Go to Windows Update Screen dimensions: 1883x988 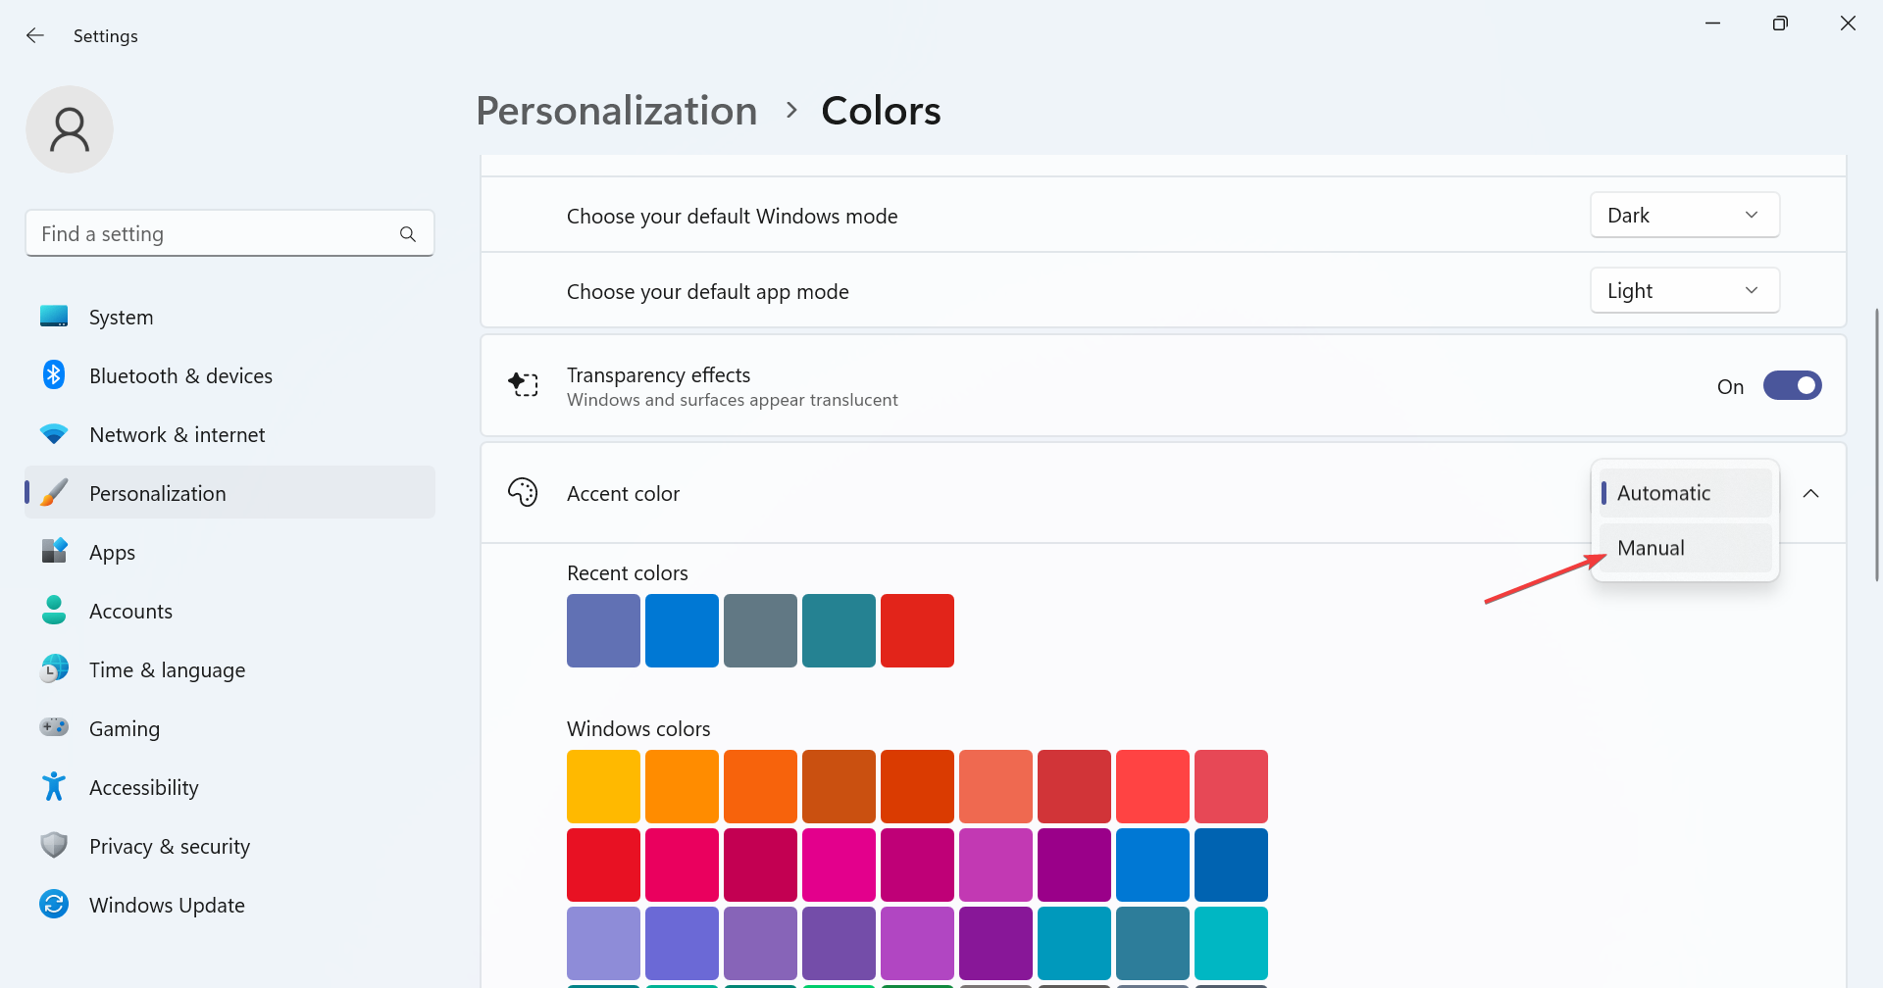tap(229, 905)
